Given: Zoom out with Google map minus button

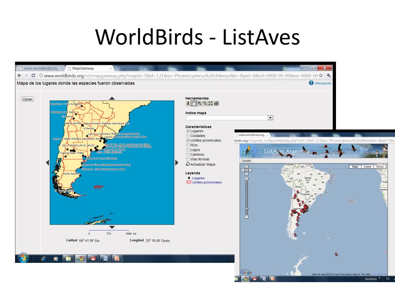Looking at the screenshot, I should coord(246,217).
